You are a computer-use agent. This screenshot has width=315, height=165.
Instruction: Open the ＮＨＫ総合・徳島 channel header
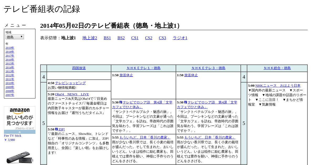(x=277, y=68)
